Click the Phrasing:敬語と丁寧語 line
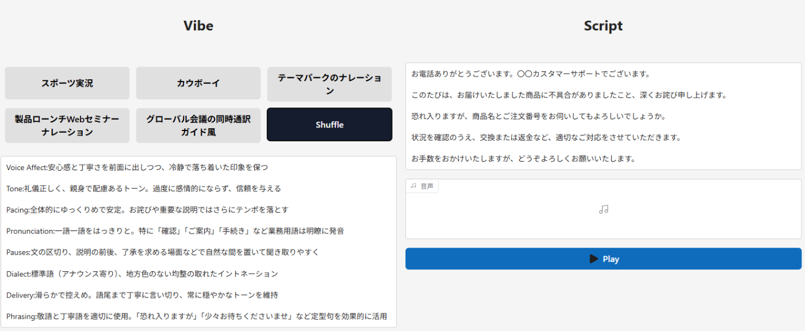Image resolution: width=805 pixels, height=331 pixels. pos(197,316)
